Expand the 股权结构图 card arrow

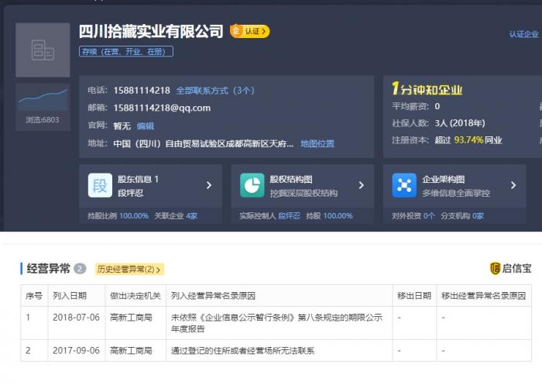coord(361,185)
